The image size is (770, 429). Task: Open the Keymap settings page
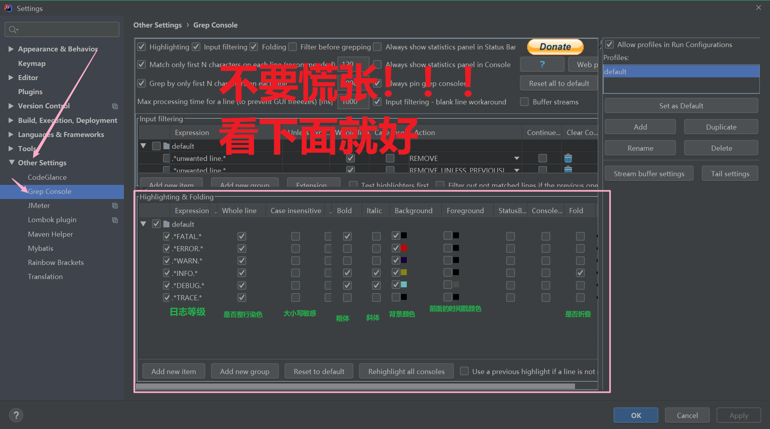pos(32,64)
